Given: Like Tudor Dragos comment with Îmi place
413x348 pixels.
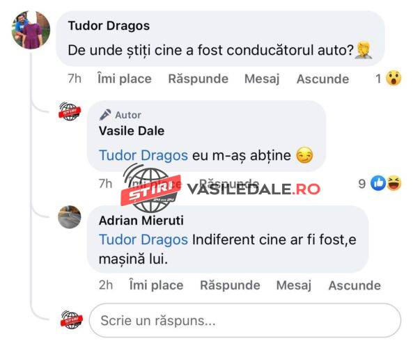Looking at the screenshot, I should (x=125, y=79).
